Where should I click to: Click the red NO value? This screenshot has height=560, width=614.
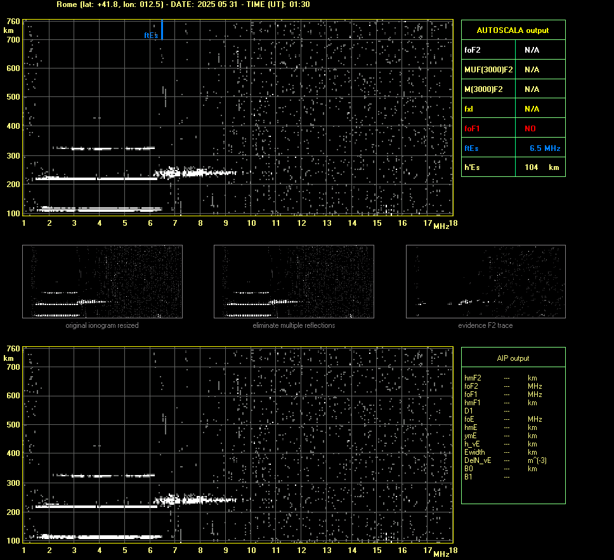(x=530, y=129)
